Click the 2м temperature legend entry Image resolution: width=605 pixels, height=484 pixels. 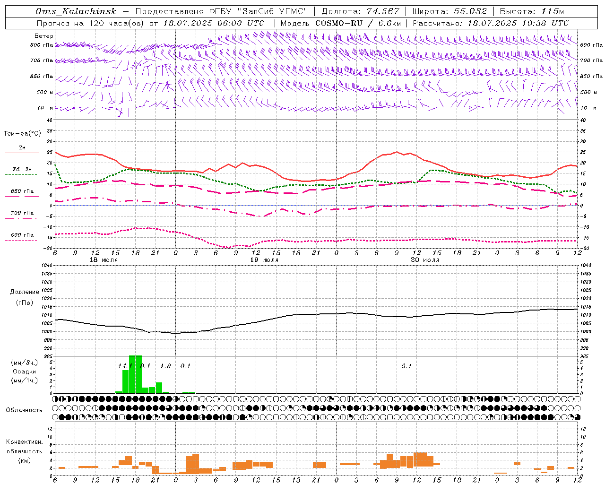click(x=22, y=148)
